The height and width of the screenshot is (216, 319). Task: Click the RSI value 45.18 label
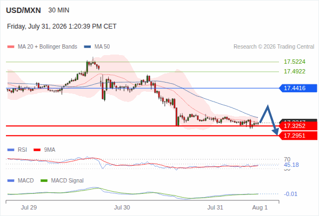(291, 165)
